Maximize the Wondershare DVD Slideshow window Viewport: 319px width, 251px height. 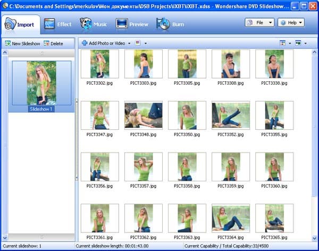click(304, 6)
